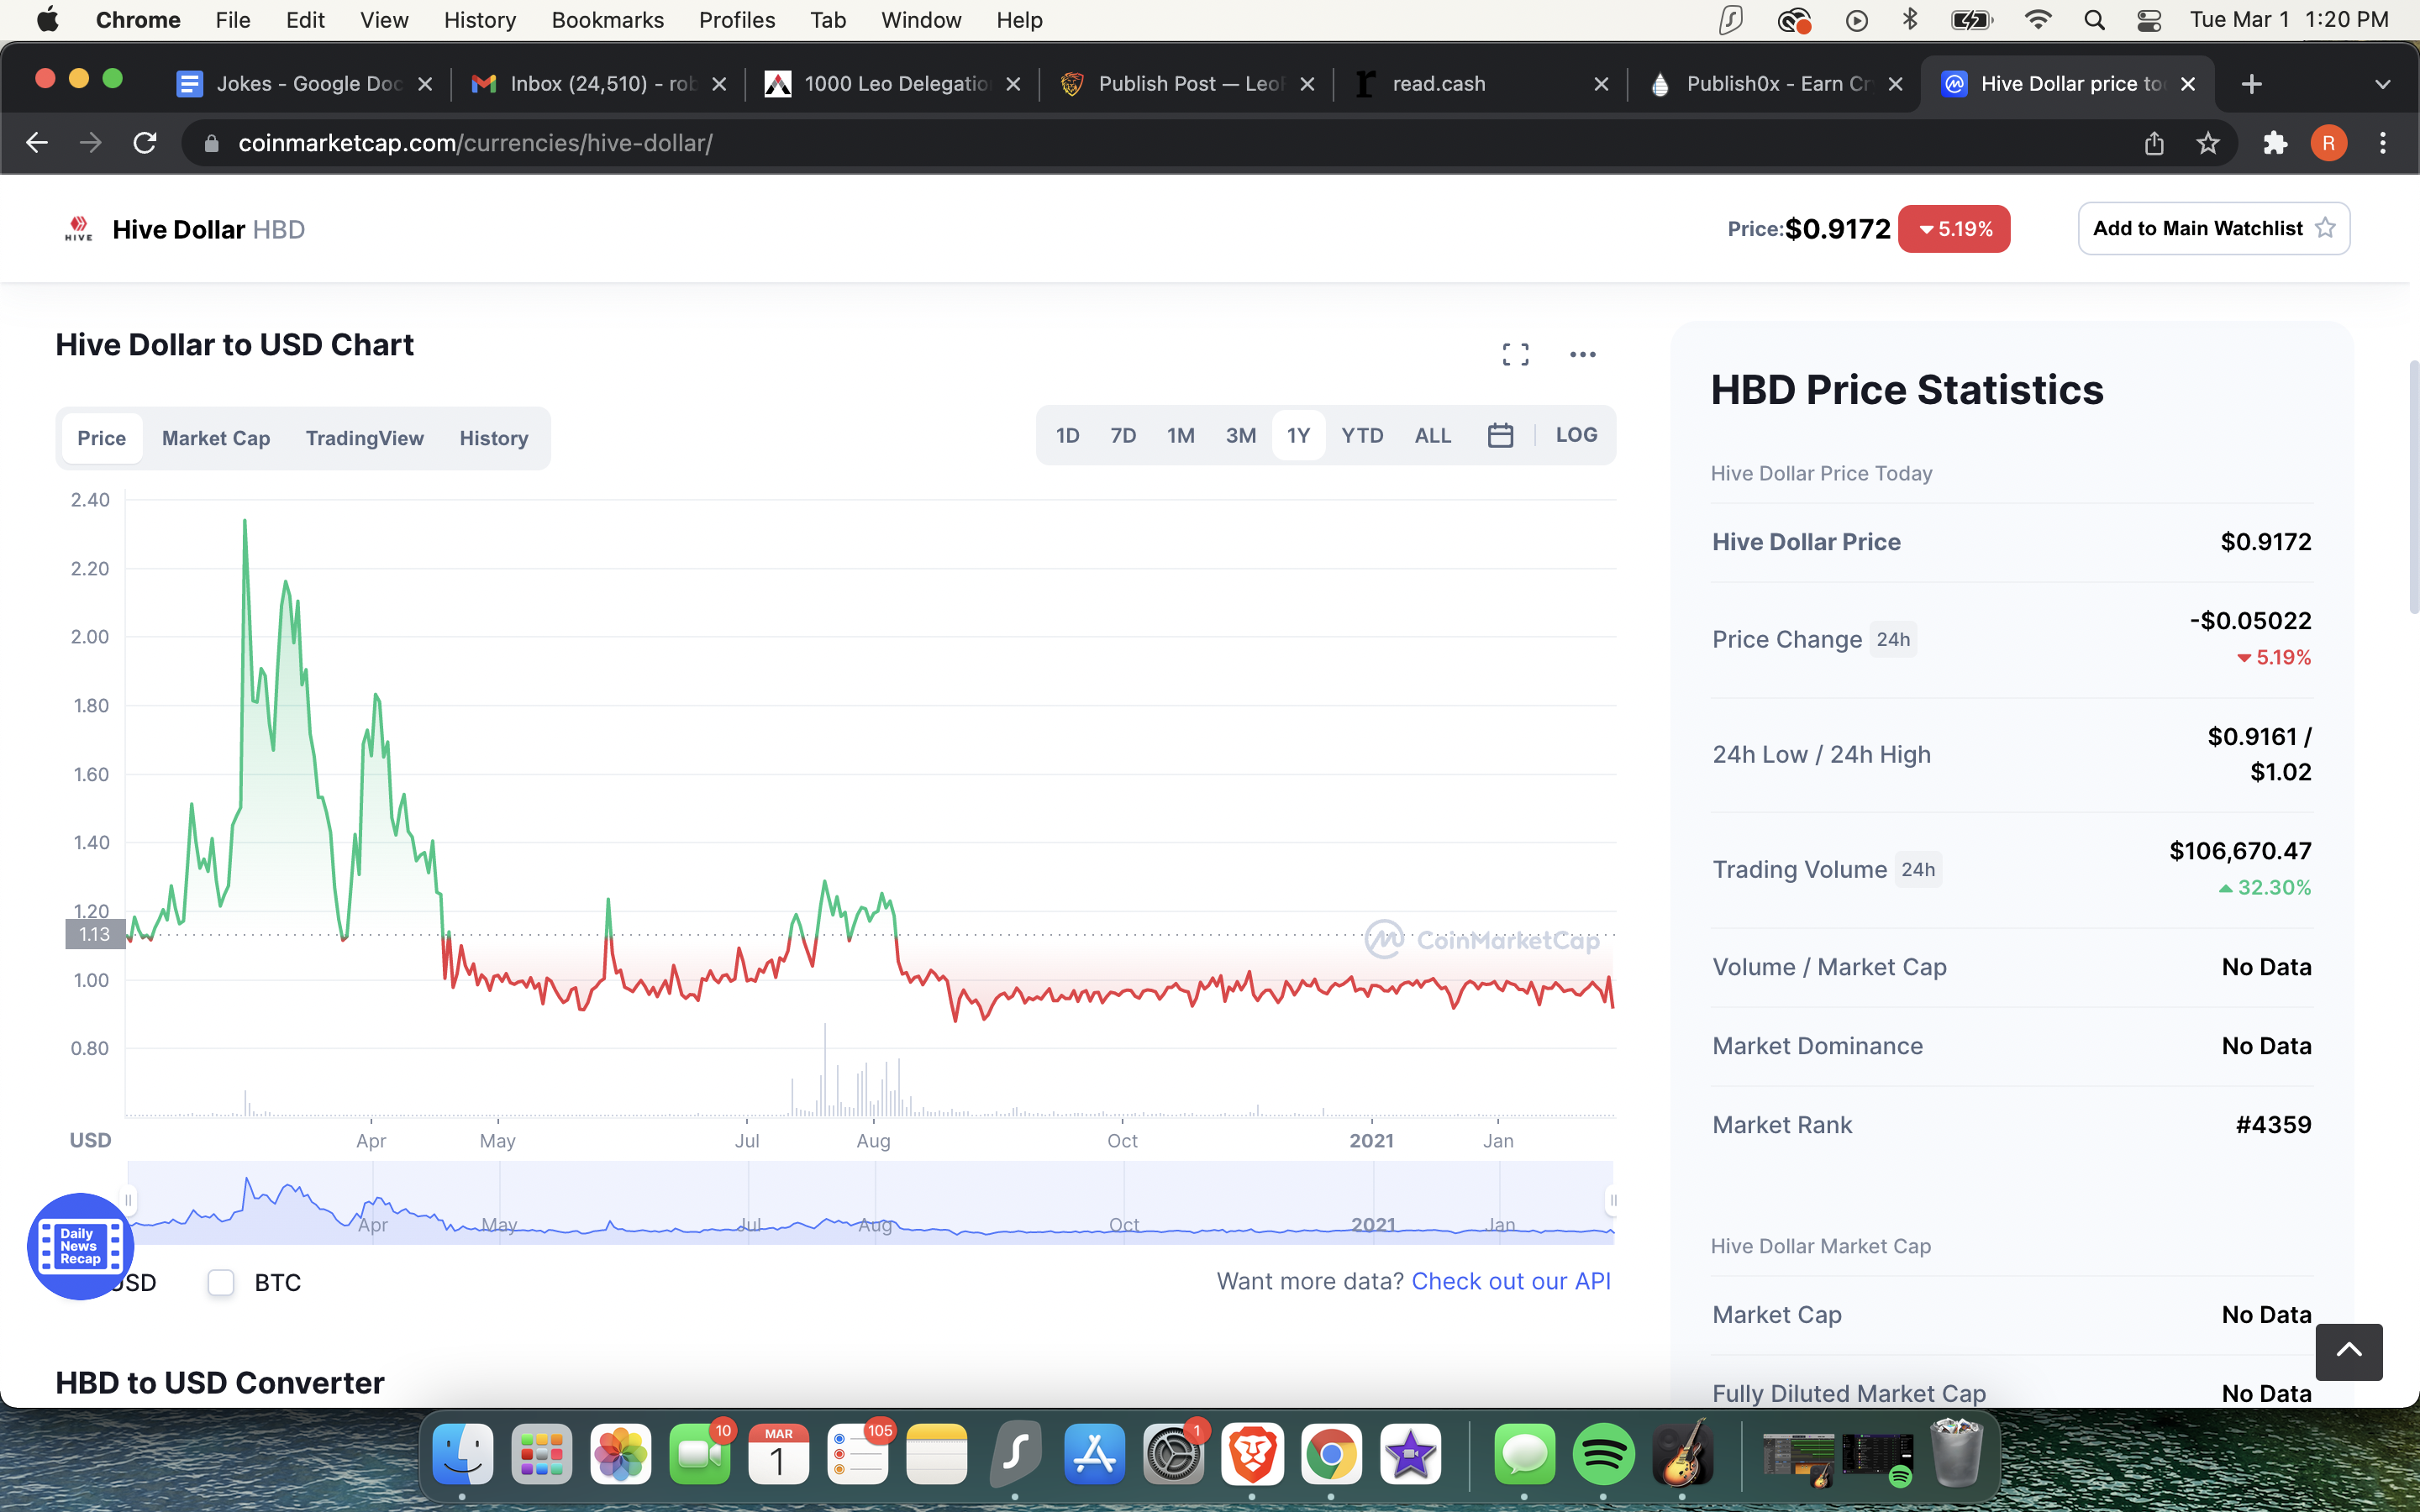Select YTD time range

coord(1362,435)
